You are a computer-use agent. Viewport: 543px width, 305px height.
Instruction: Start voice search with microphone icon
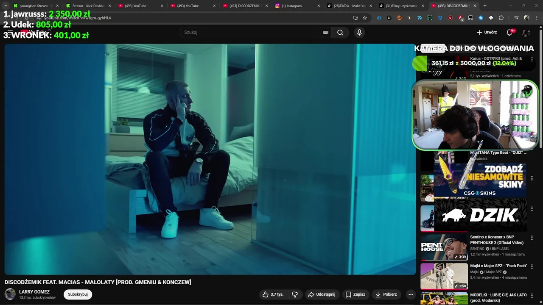coord(359,32)
